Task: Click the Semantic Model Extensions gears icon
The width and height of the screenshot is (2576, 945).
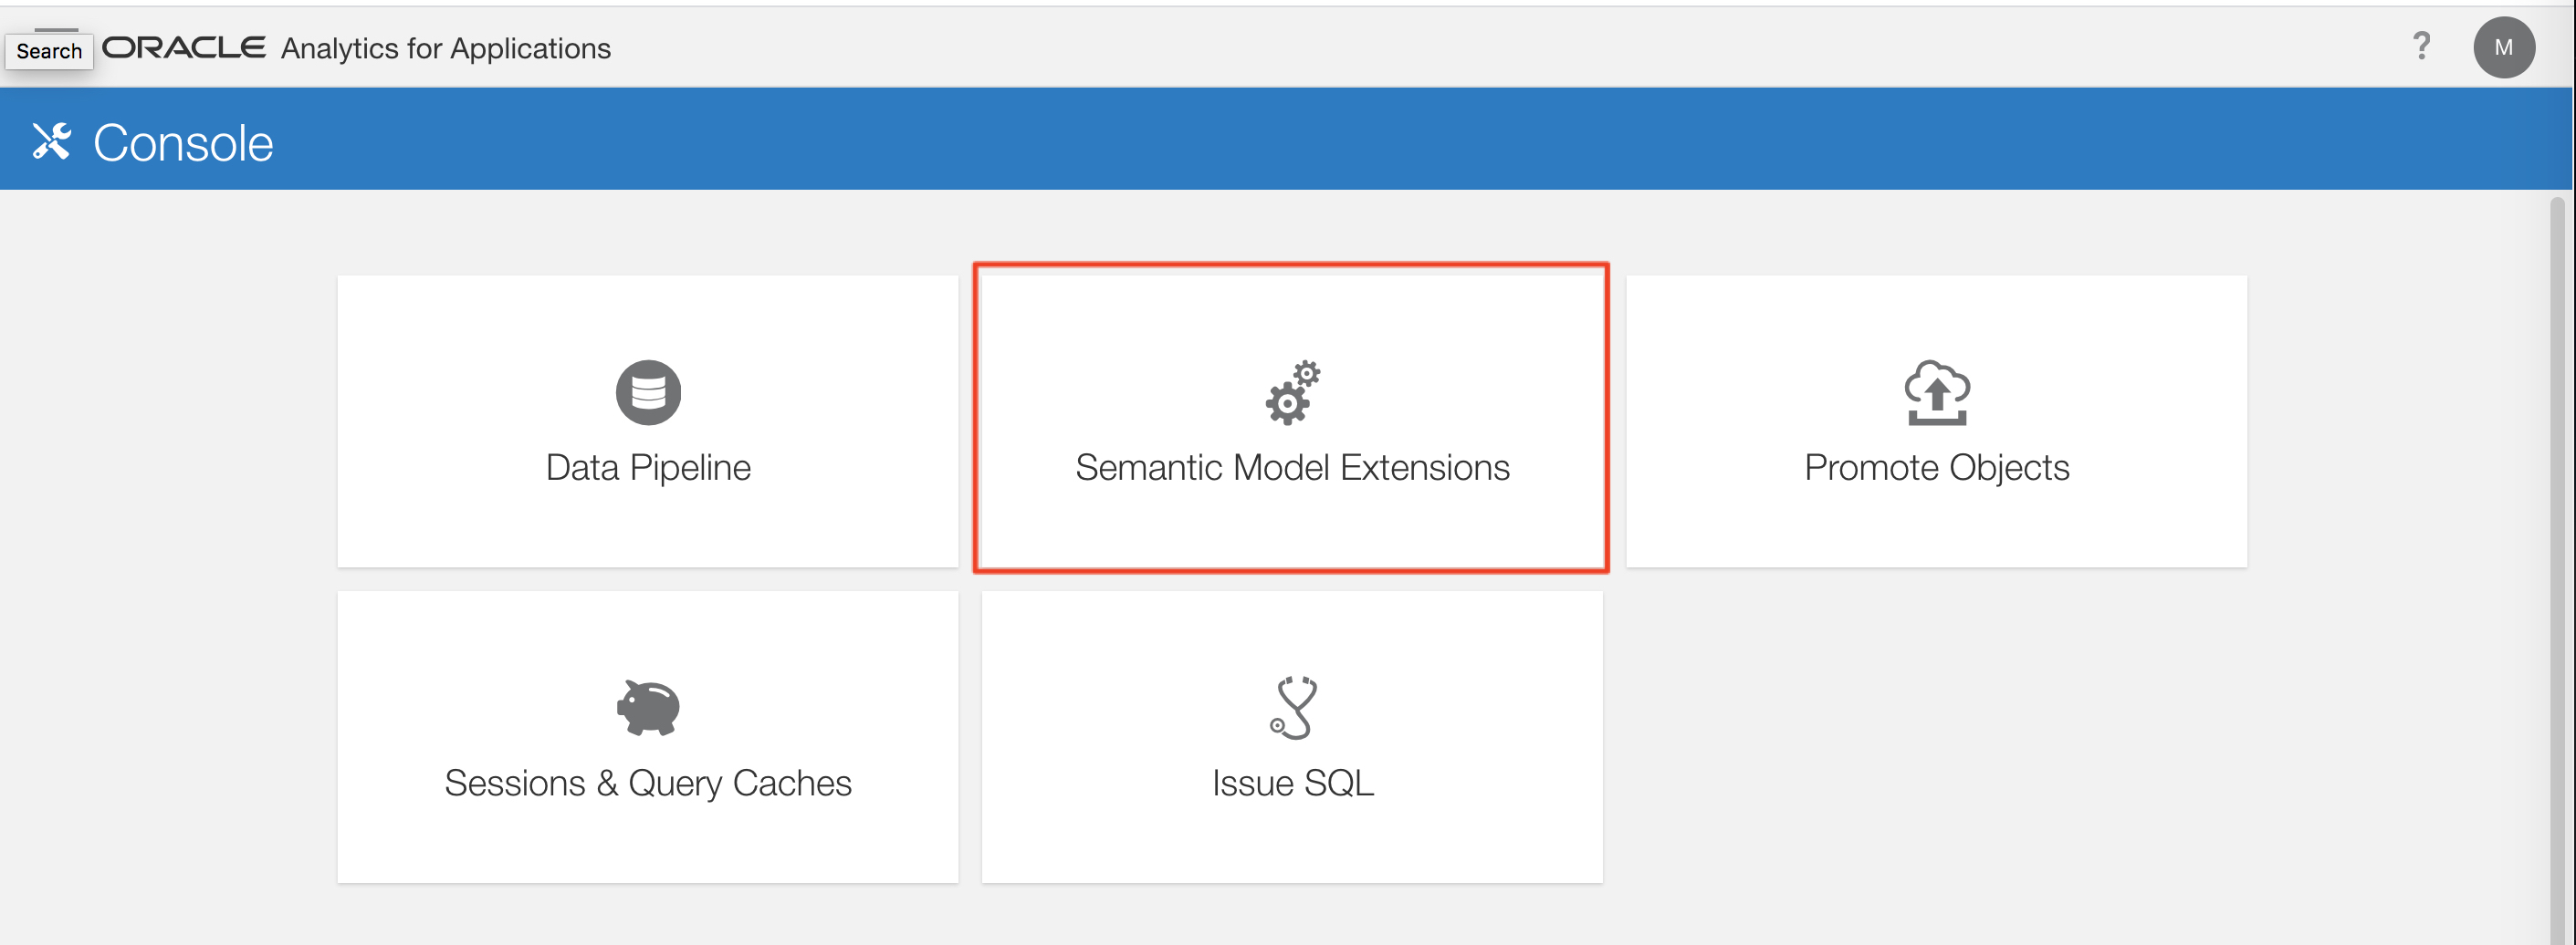Action: [1292, 392]
